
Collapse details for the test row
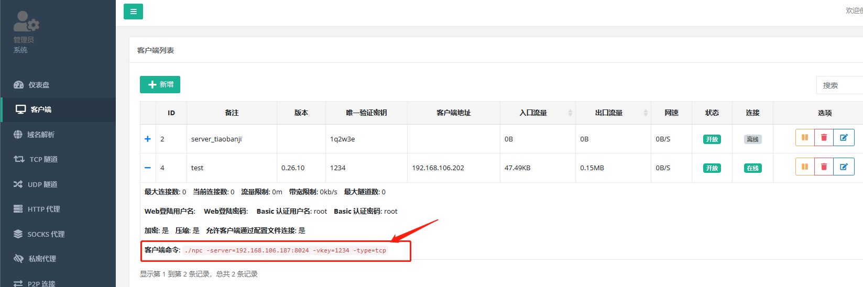(148, 168)
